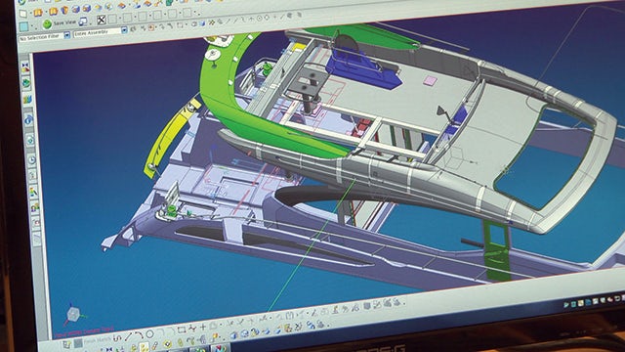625x352 pixels.
Task: Select the Point plus-sign tool
Action: [x=203, y=328]
